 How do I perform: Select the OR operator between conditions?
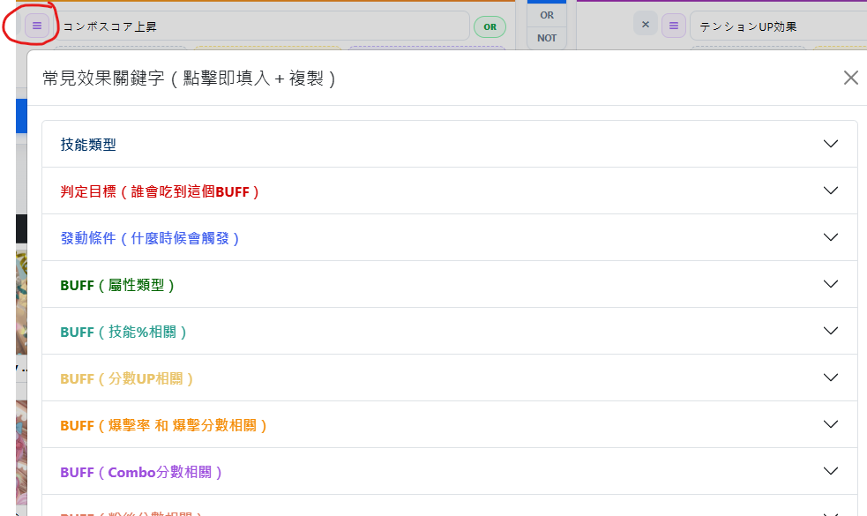click(x=547, y=16)
